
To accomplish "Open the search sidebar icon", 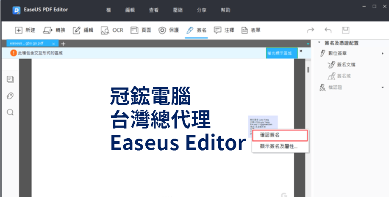I will point(10,112).
